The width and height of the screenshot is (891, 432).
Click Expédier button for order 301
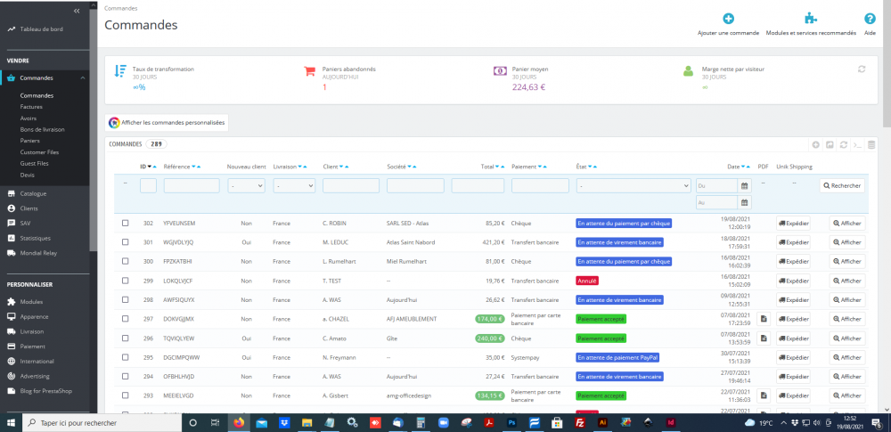[x=793, y=242]
